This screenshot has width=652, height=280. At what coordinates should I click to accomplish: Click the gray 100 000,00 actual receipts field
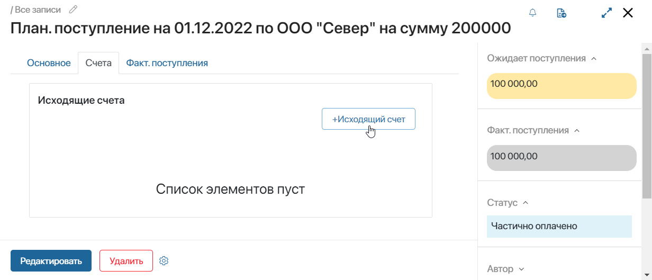coord(562,158)
